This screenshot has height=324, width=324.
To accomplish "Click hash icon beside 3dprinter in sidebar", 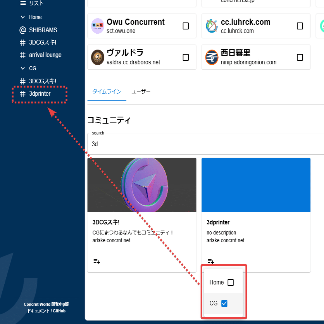I will point(23,94).
